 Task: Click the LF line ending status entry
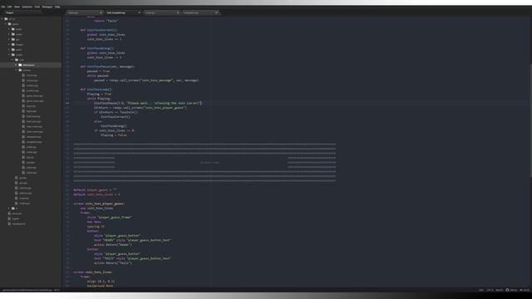[x=481, y=290]
